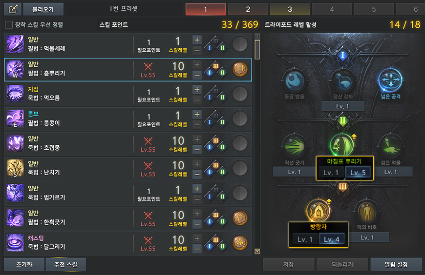Open rune slot on 필법 : 흩뿌리기
The height and width of the screenshot is (275, 425).
(240, 69)
